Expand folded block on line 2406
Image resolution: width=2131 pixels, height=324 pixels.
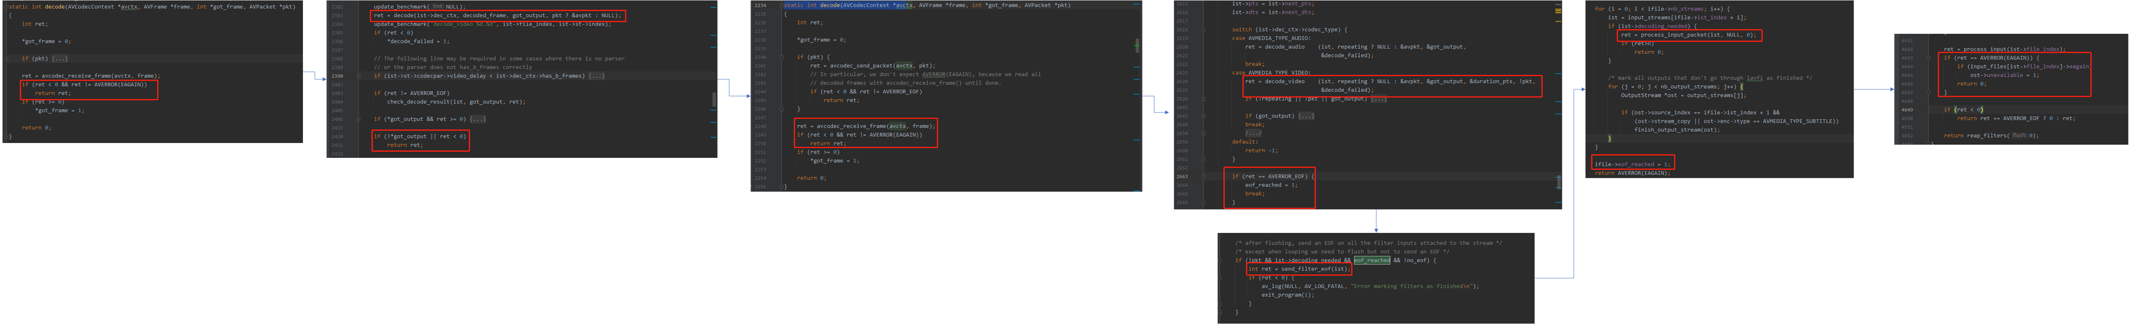[x=477, y=119]
